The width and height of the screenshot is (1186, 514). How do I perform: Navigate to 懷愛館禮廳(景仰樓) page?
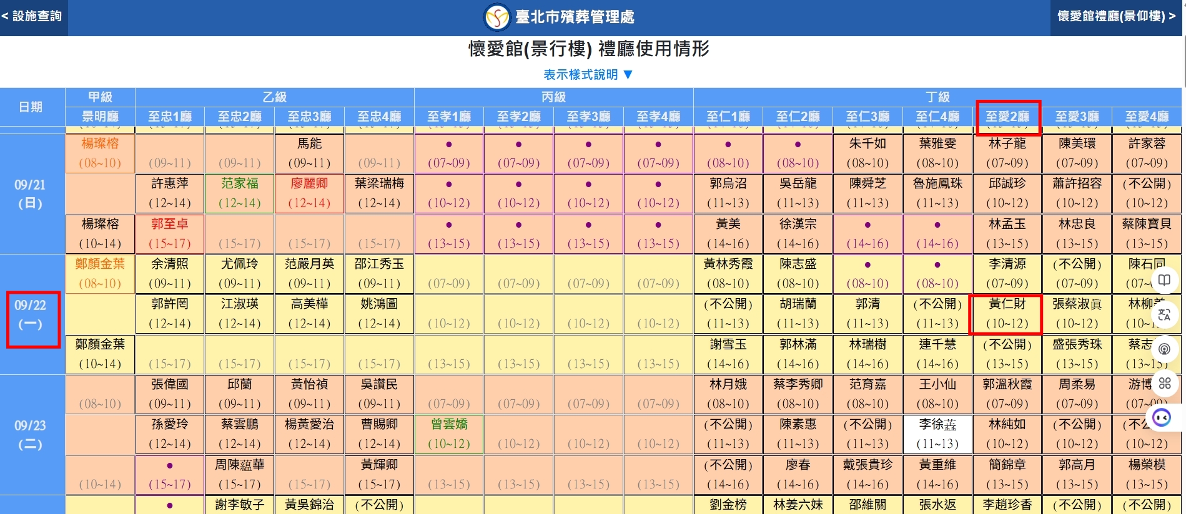pos(1116,16)
